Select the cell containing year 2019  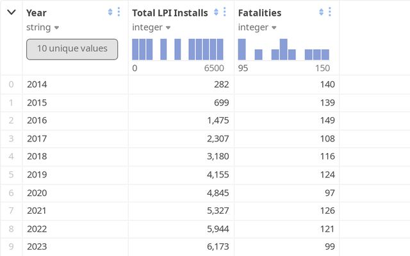37,174
